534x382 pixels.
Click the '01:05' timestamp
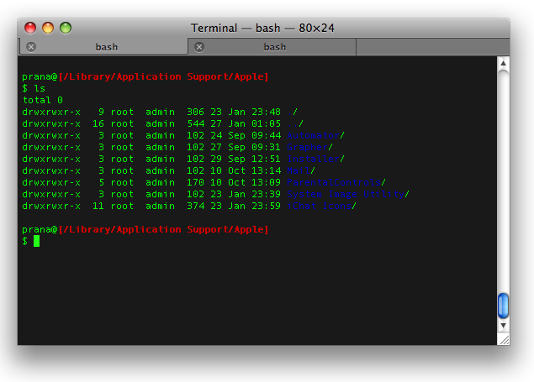click(x=267, y=123)
